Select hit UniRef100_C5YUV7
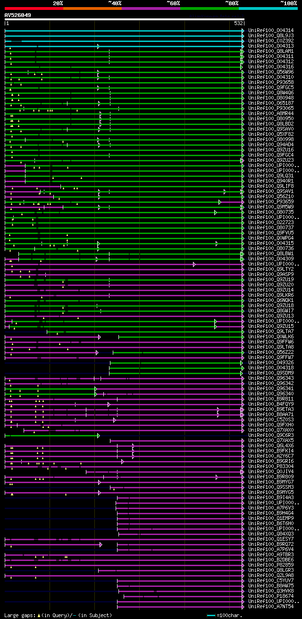The image size is (302, 619). [x=271, y=581]
